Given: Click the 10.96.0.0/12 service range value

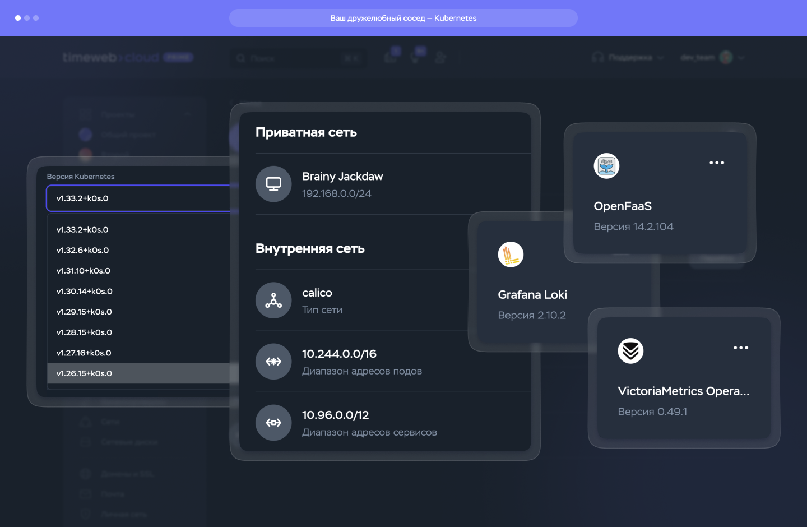Looking at the screenshot, I should click(x=336, y=415).
